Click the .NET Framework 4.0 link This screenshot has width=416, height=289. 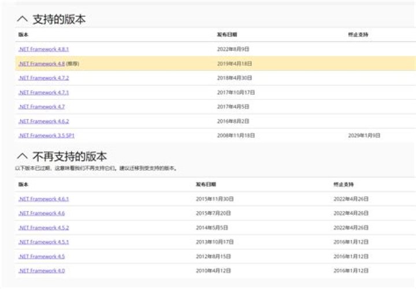[x=41, y=271]
